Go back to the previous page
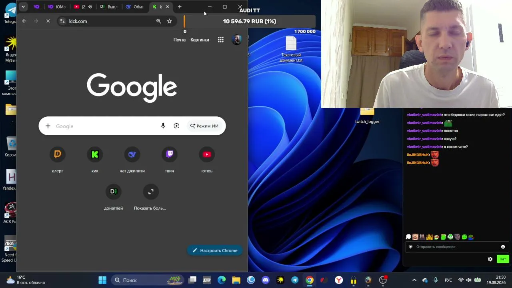The width and height of the screenshot is (512, 288). 24,21
